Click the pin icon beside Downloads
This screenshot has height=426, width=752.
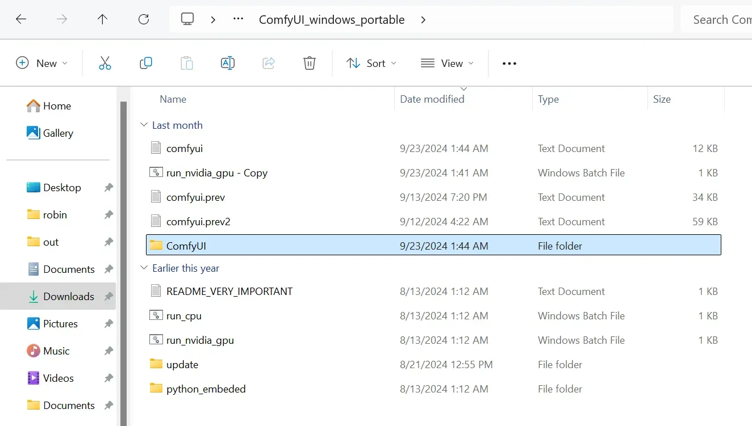coord(108,297)
